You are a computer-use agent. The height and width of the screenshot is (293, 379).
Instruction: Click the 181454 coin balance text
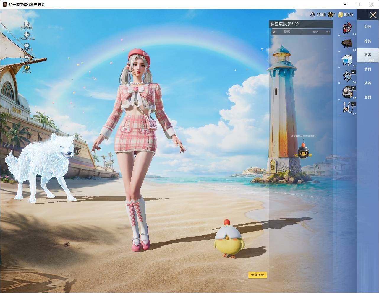point(349,14)
